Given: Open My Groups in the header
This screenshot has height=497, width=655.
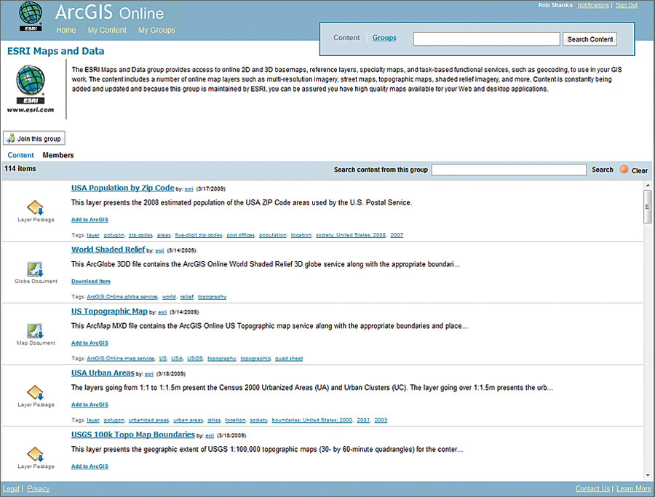Looking at the screenshot, I should [x=156, y=30].
